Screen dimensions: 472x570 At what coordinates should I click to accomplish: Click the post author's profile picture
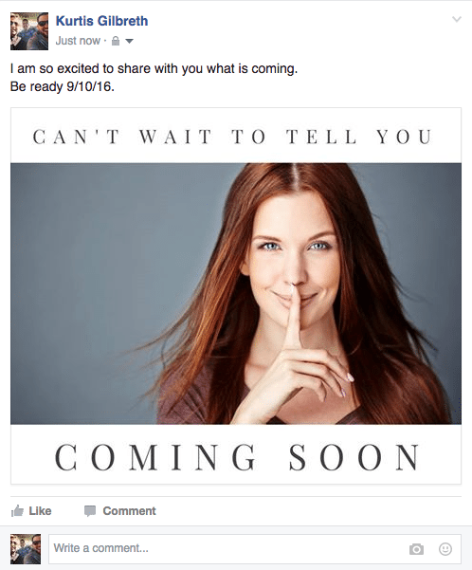29,31
